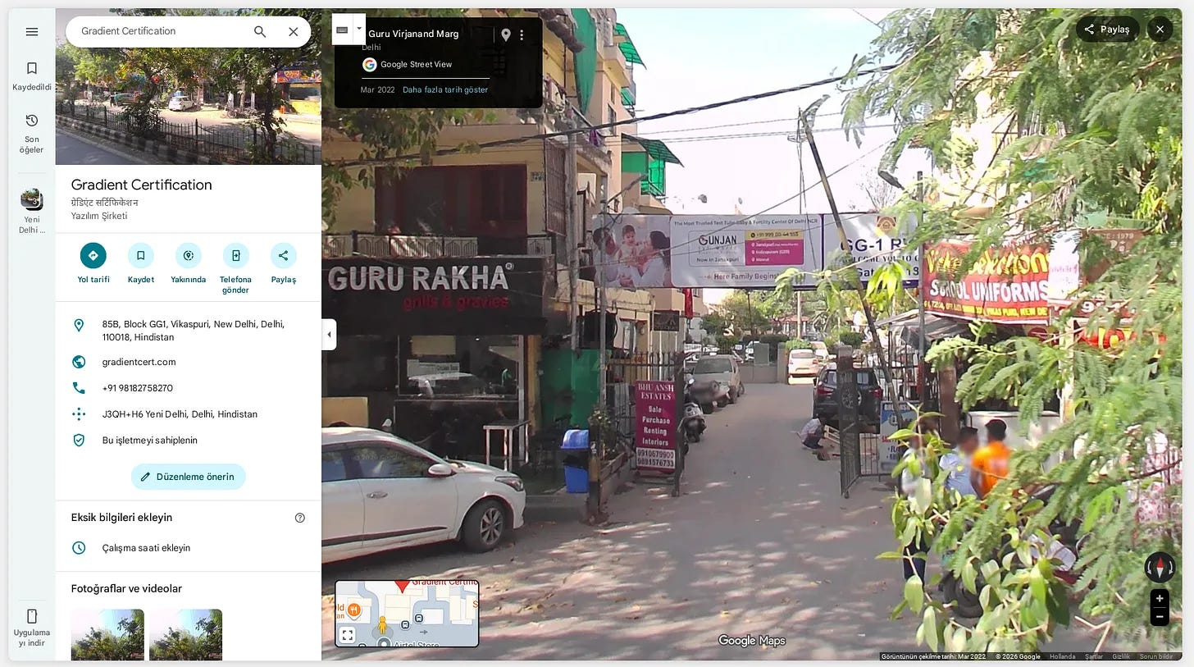Click the address 85B, Block GG1, Vikaspuri

tap(194, 331)
